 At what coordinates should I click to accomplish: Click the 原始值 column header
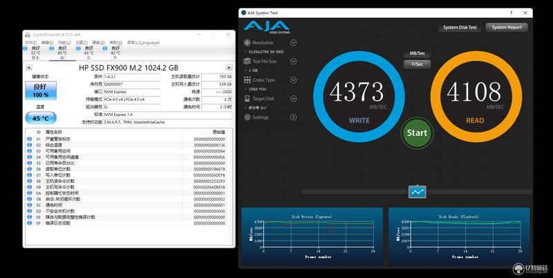tap(218, 132)
